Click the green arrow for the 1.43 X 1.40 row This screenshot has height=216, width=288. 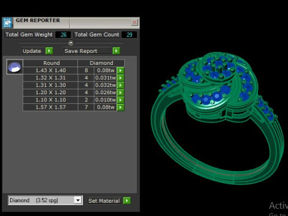click(121, 70)
